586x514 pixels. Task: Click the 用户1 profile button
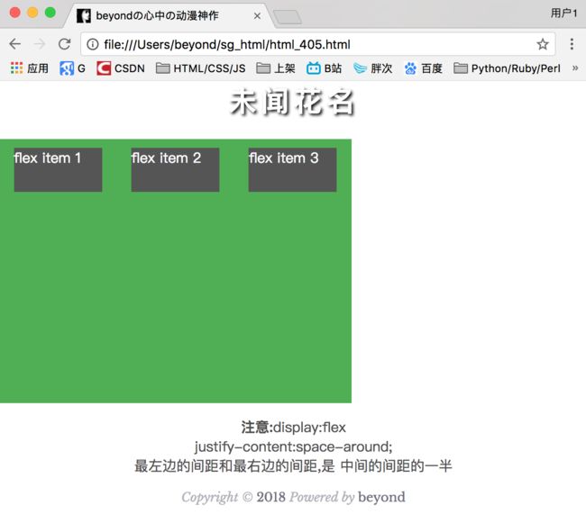click(x=564, y=14)
